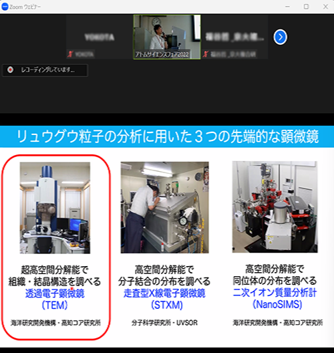Select the YOKOTA participant video tile
This screenshot has width=334, height=353.
tap(100, 37)
